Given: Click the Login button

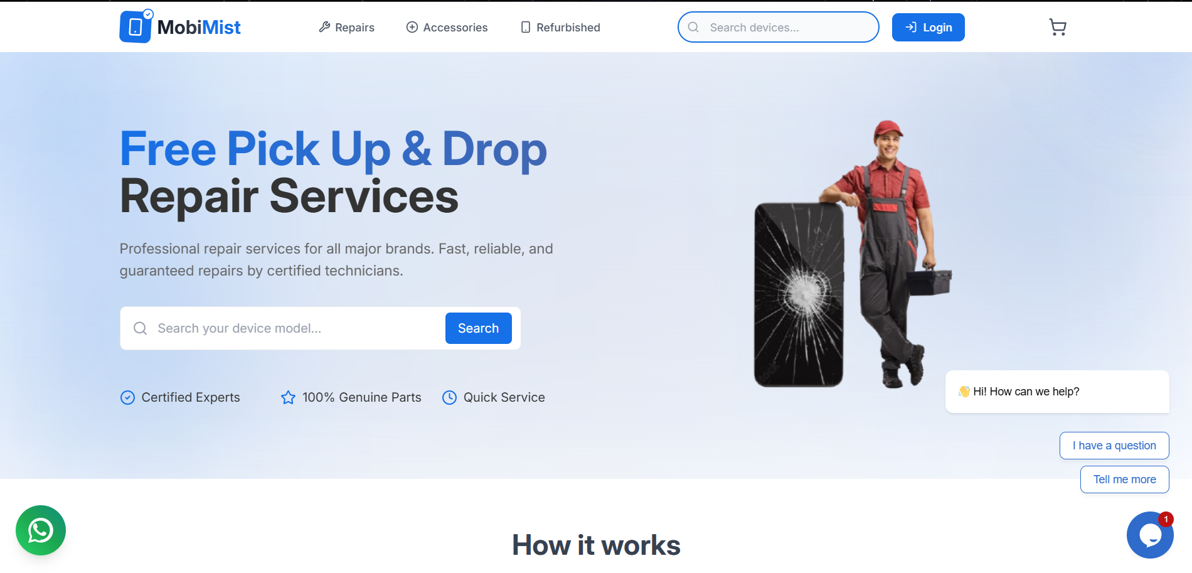Looking at the screenshot, I should point(928,27).
